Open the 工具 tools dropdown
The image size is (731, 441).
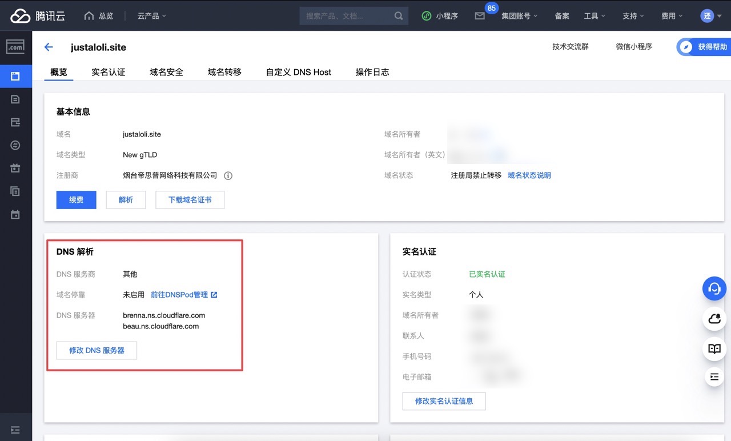pyautogui.click(x=594, y=16)
